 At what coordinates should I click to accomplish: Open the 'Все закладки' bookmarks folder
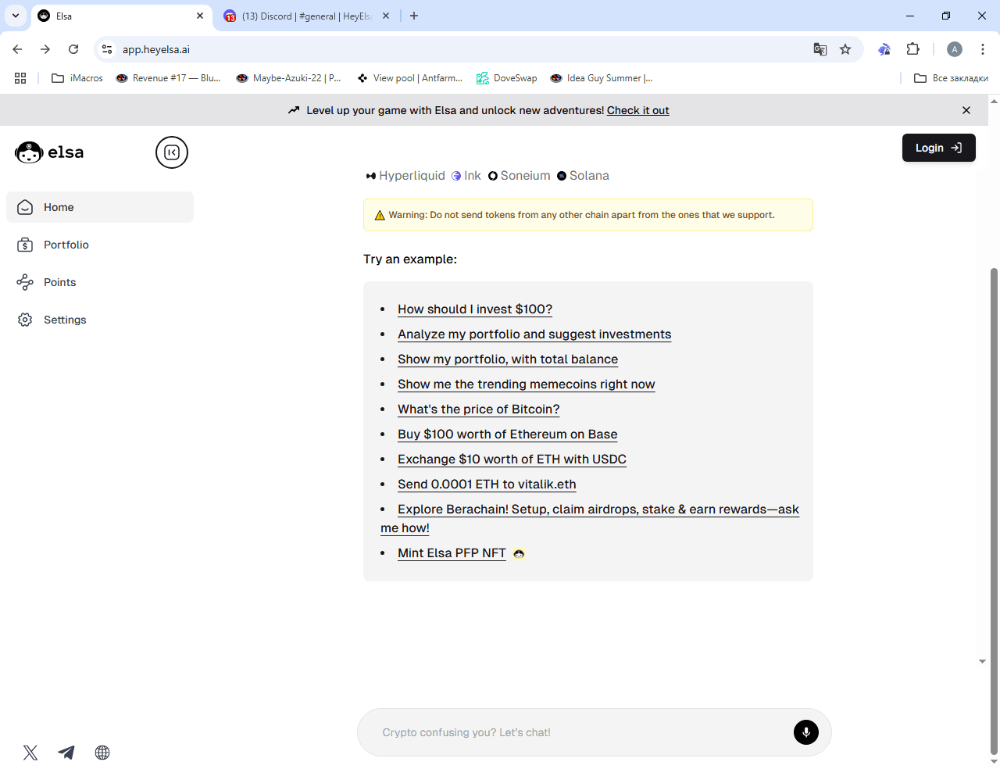point(951,78)
